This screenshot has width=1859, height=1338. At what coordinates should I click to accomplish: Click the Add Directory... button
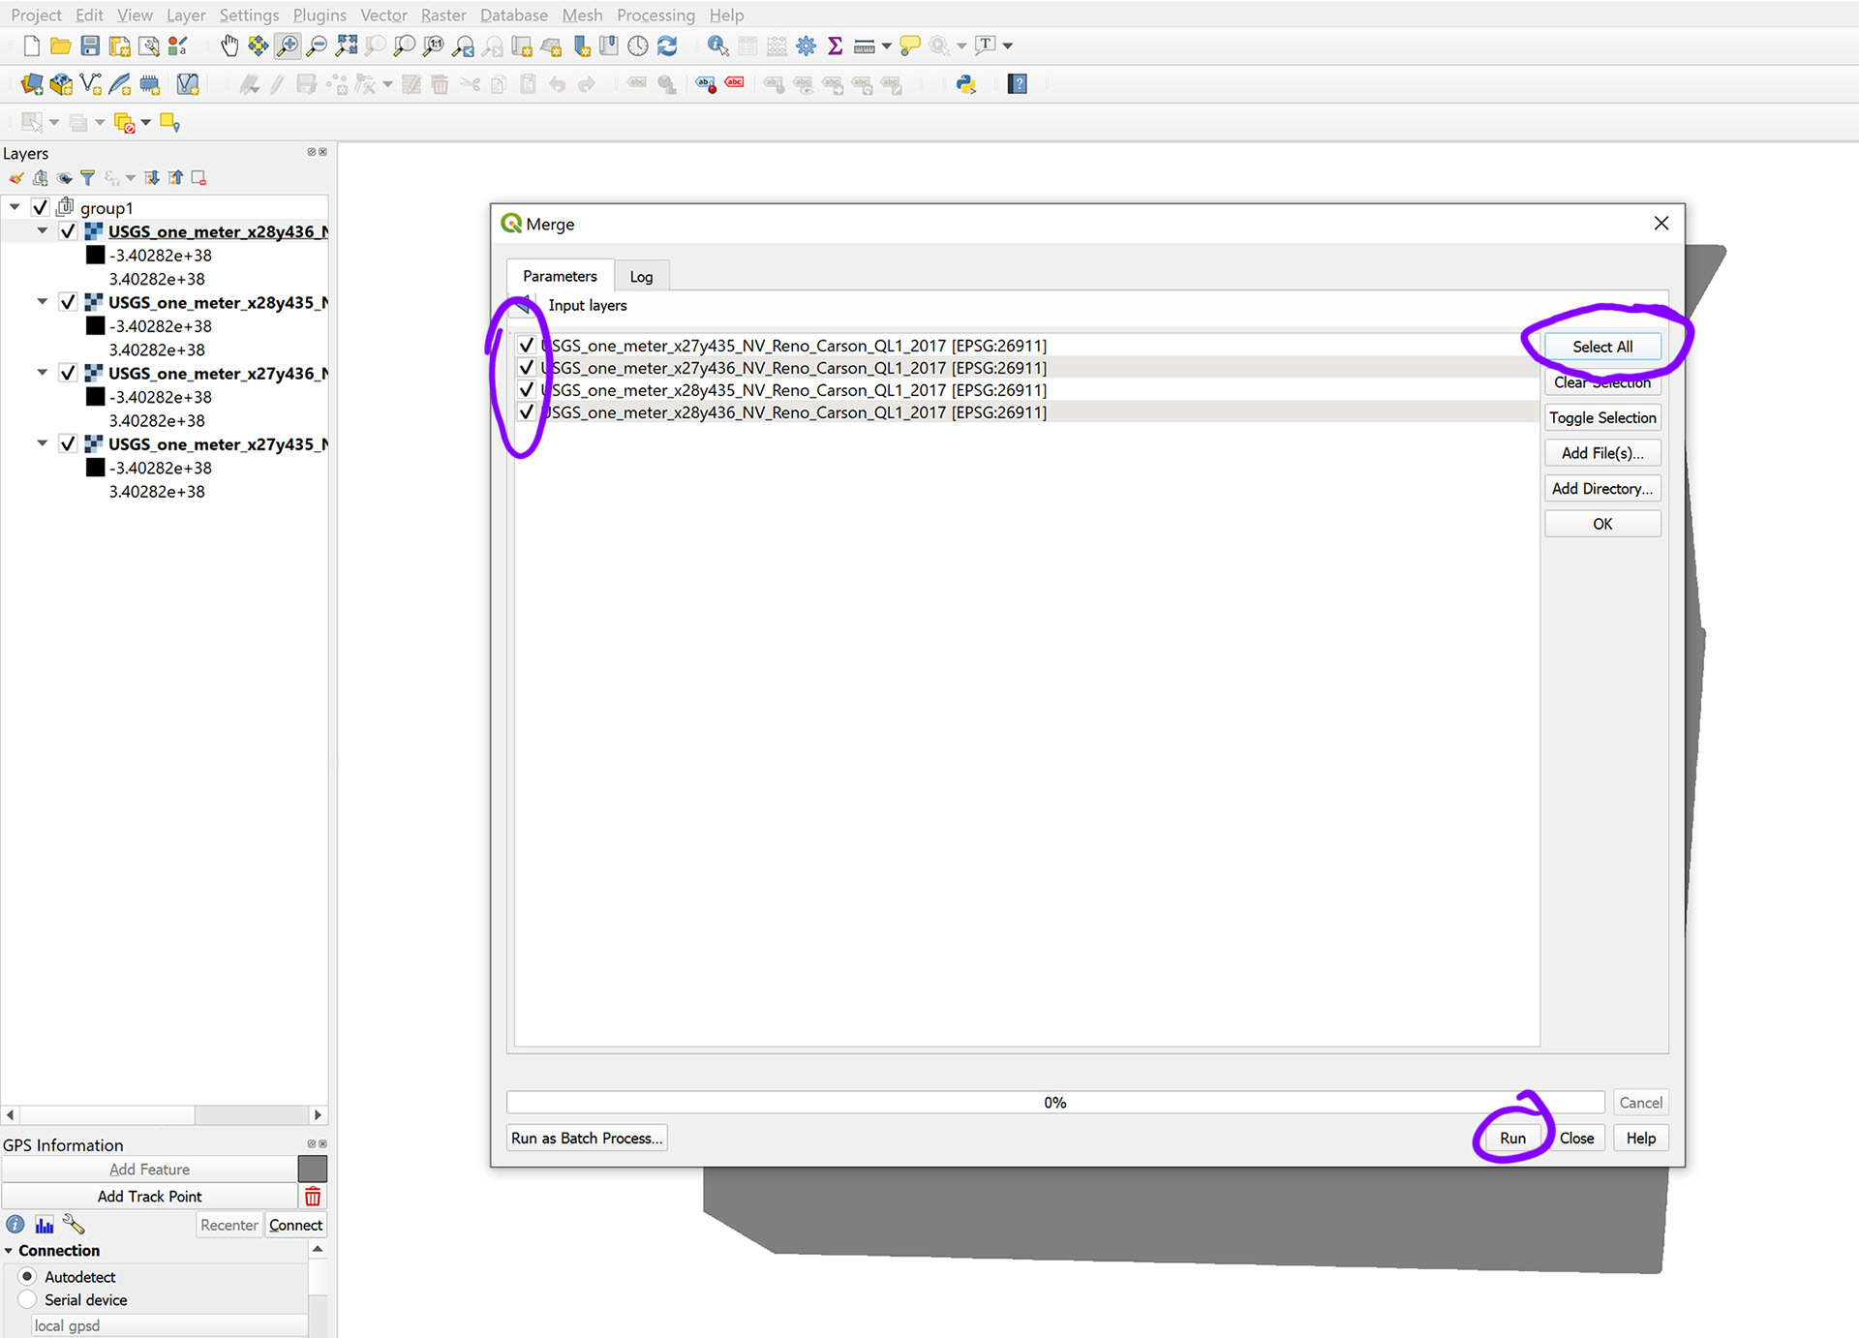(1602, 489)
